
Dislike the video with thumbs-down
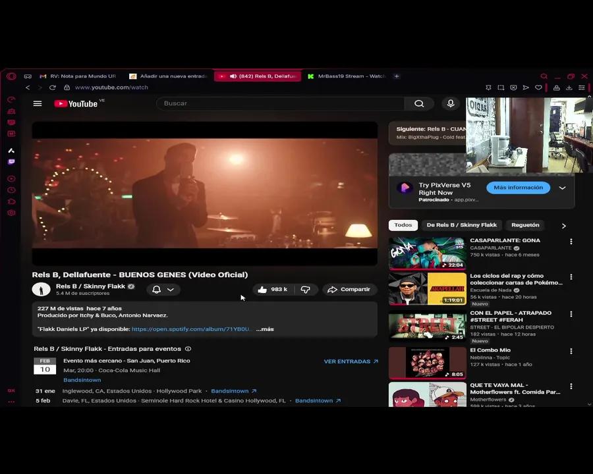pyautogui.click(x=306, y=290)
